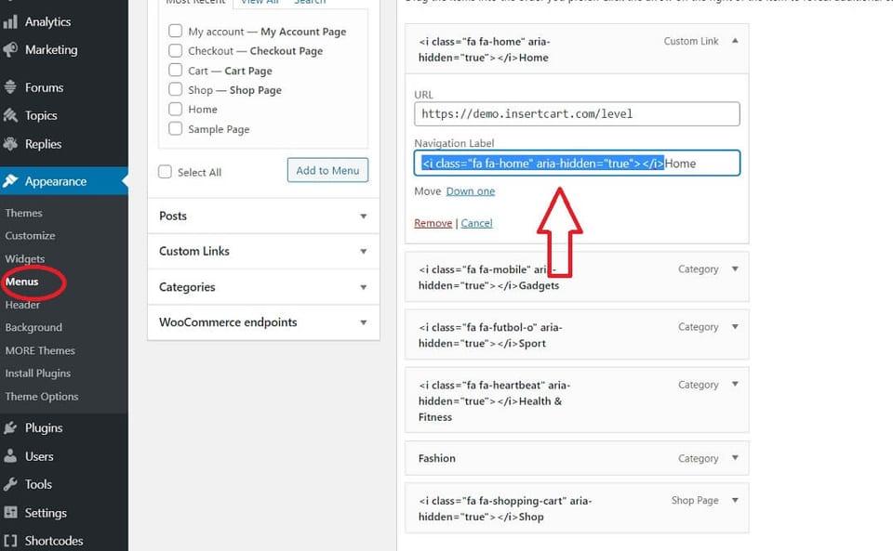Go to Theme Options in Appearance
Image resolution: width=893 pixels, height=551 pixels.
tap(42, 397)
